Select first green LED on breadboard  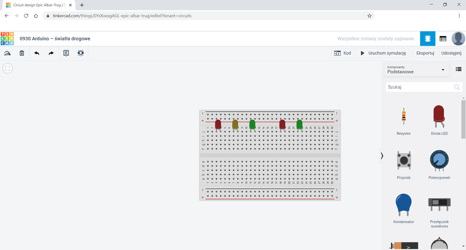(252, 124)
